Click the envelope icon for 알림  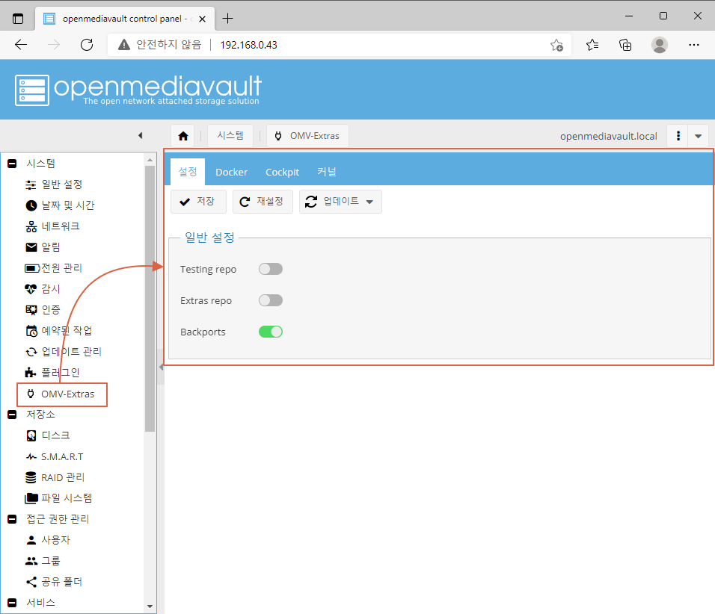coord(31,247)
